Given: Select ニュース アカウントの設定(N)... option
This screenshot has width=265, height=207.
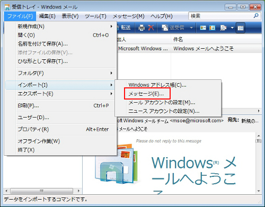Looking at the screenshot, I should coord(168,111).
